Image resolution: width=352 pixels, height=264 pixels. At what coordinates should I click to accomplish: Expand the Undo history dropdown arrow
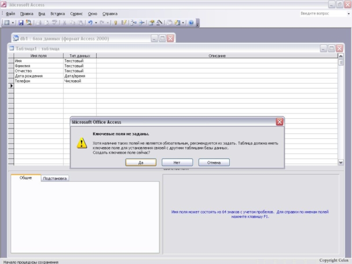tap(96, 22)
